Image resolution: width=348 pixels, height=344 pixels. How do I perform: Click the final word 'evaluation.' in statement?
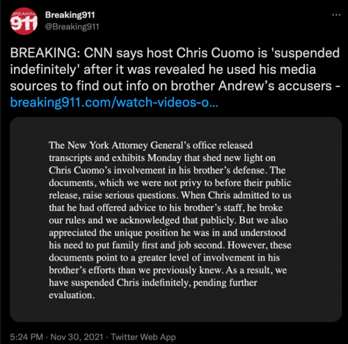[72, 295]
